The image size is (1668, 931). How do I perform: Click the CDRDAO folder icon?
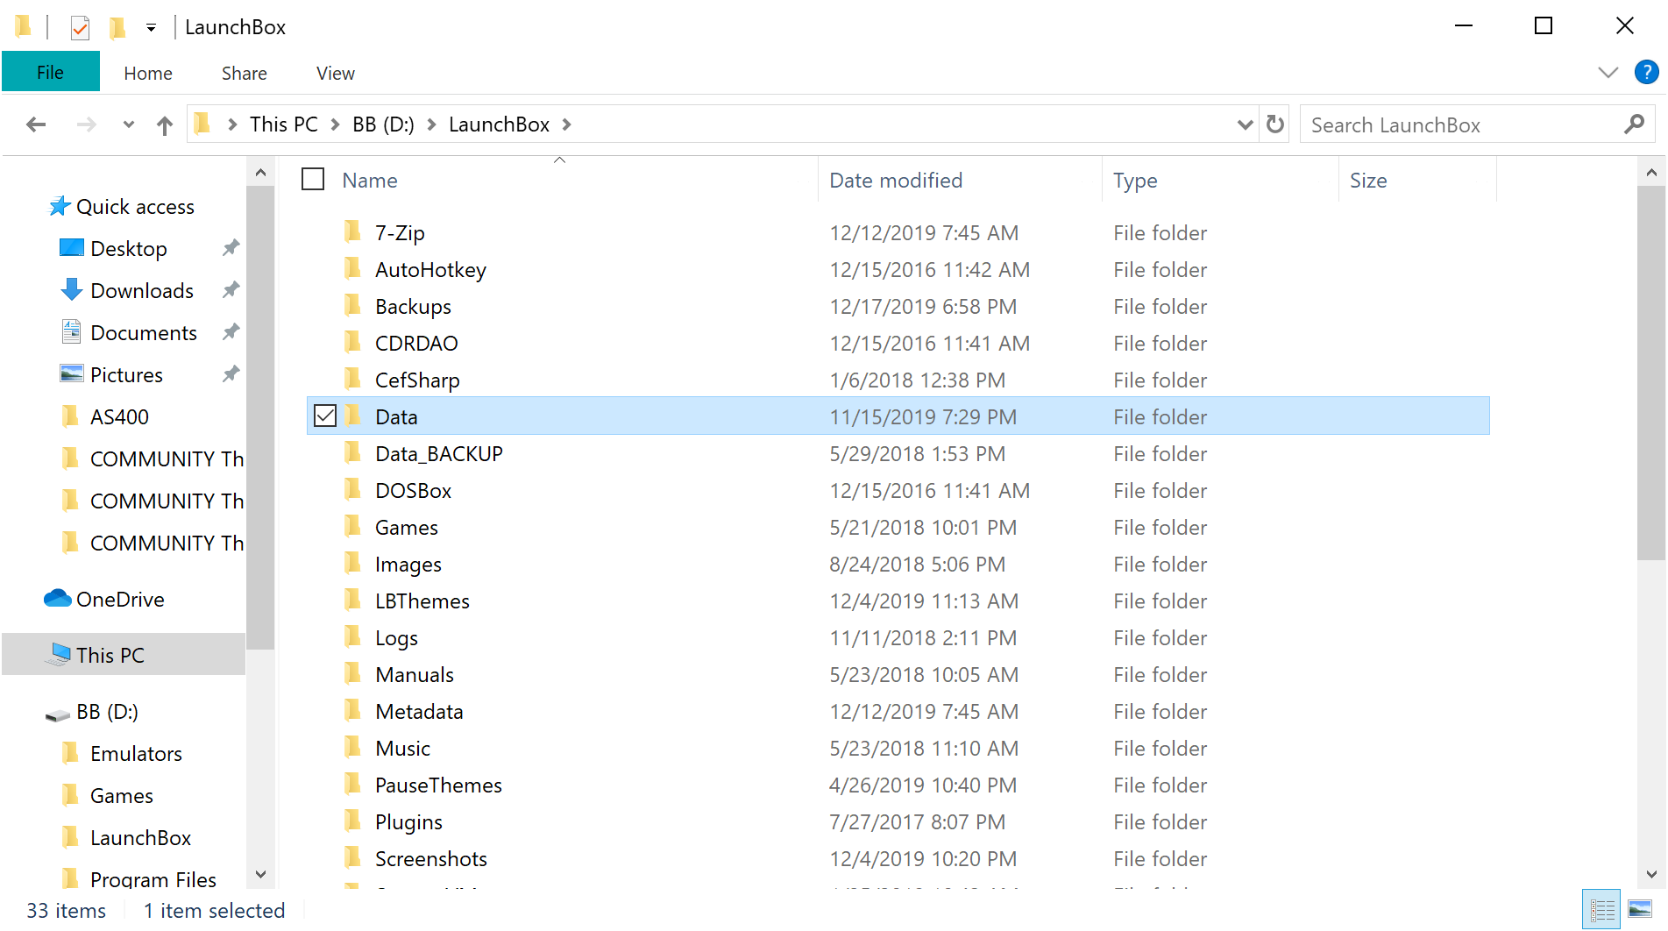pos(352,343)
